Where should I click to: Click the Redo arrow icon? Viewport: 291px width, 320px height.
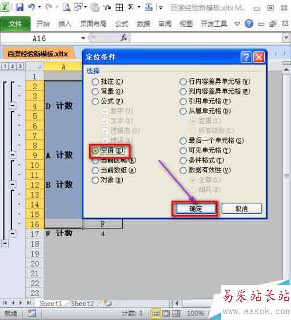tap(49, 8)
